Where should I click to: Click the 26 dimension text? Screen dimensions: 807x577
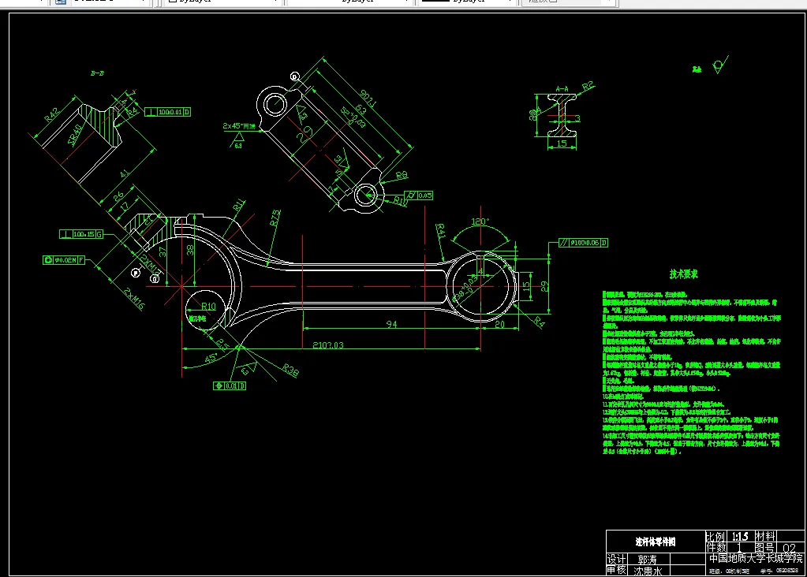[118, 196]
